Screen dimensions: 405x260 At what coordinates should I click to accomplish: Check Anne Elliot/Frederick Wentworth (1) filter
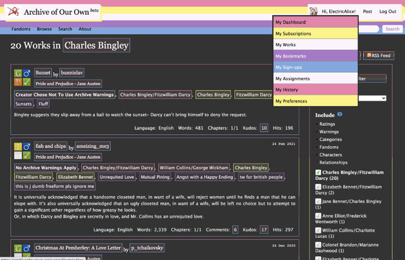pos(318,216)
